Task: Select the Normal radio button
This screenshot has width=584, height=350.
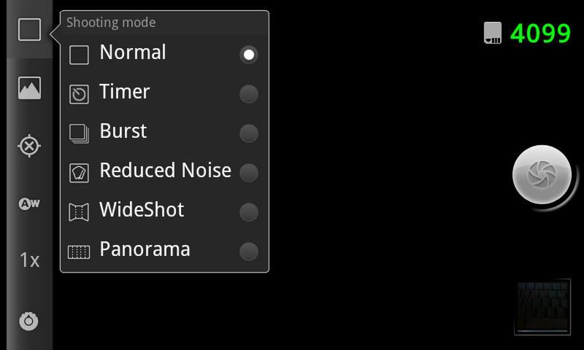Action: pyautogui.click(x=249, y=55)
